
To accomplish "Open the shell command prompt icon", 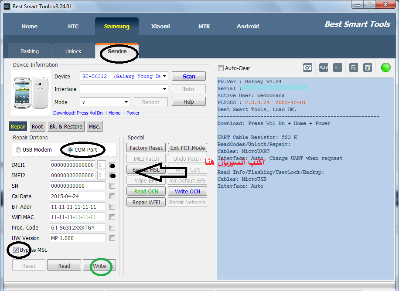I will [x=338, y=68].
